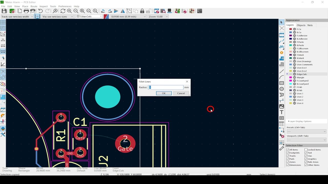Open the Inspect menu

[44, 6]
